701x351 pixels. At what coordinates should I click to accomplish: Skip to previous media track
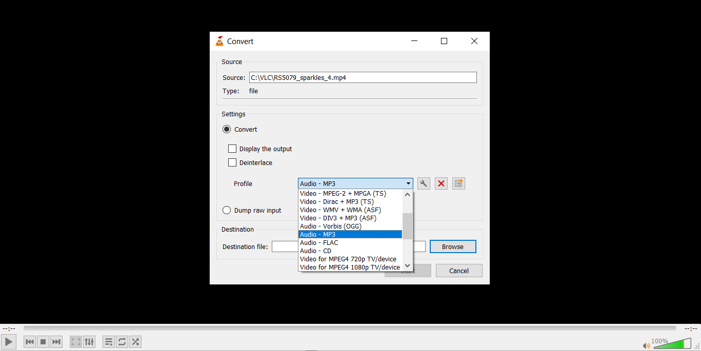point(30,342)
